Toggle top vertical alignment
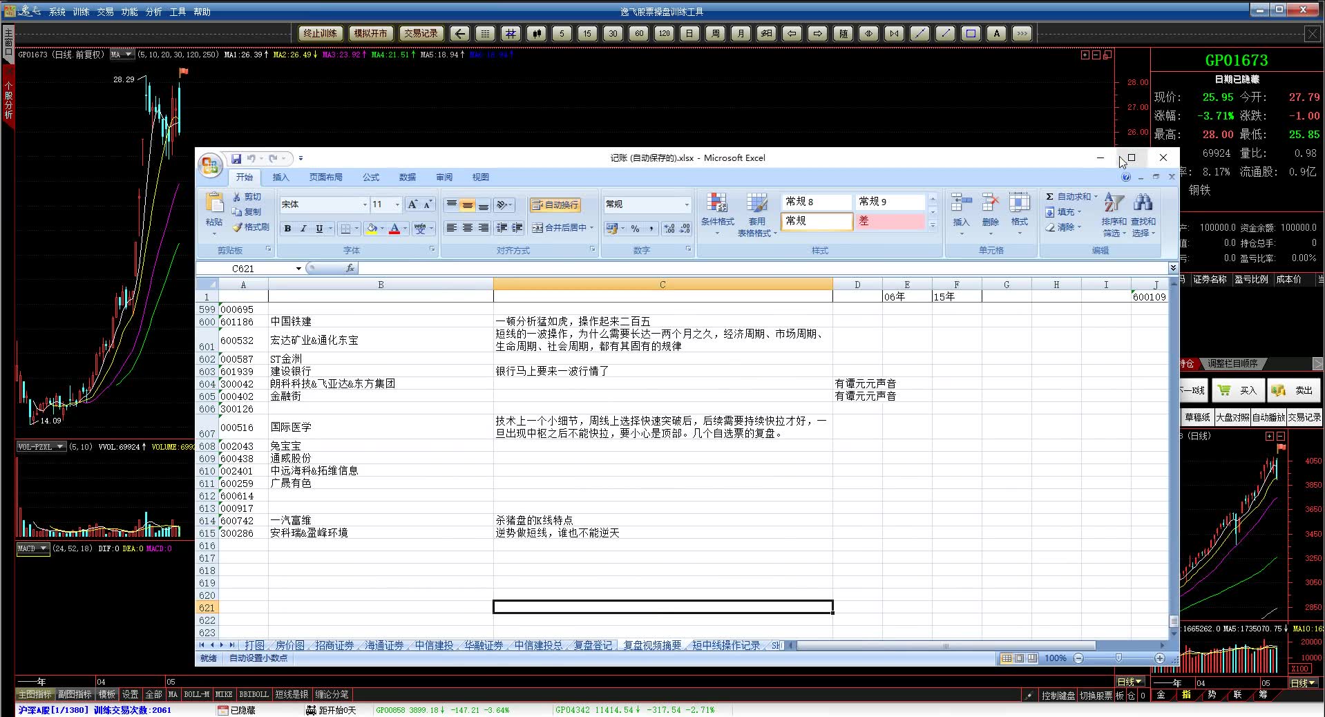The height and width of the screenshot is (717, 1325). (x=452, y=205)
